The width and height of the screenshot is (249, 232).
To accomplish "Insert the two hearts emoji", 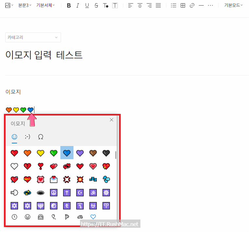I will [54, 166].
